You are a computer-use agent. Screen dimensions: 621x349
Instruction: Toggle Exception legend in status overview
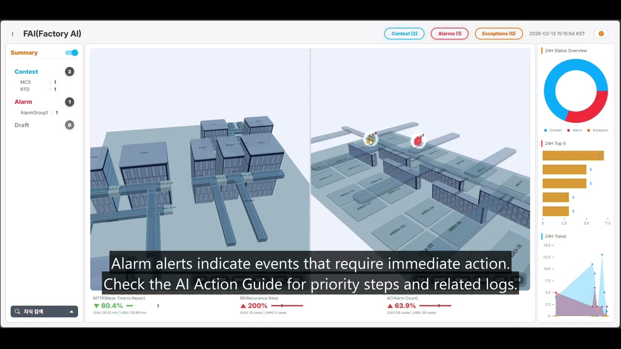point(597,130)
